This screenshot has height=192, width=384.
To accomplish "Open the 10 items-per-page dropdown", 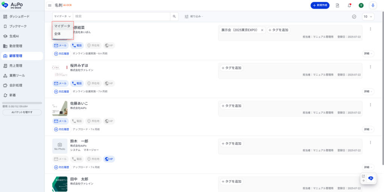I will click(x=368, y=17).
